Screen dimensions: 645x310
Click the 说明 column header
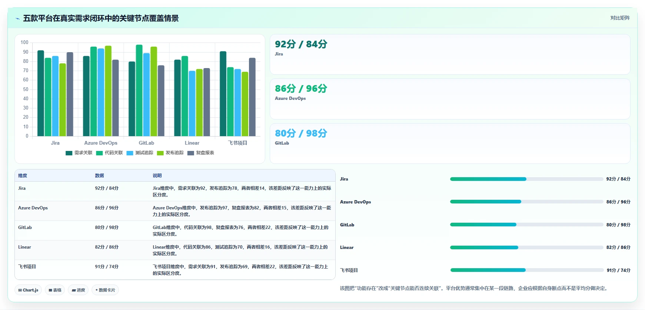point(157,176)
